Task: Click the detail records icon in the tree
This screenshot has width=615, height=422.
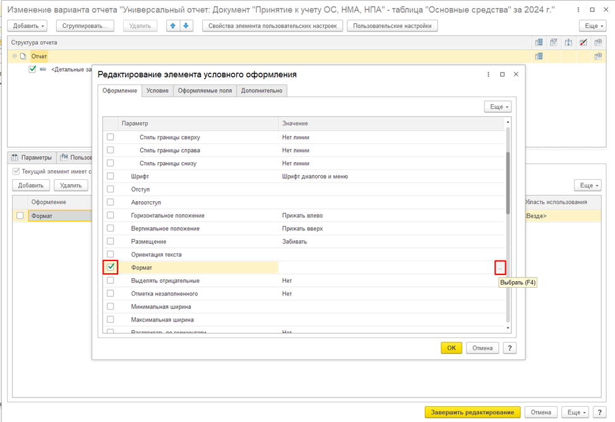Action: [43, 69]
